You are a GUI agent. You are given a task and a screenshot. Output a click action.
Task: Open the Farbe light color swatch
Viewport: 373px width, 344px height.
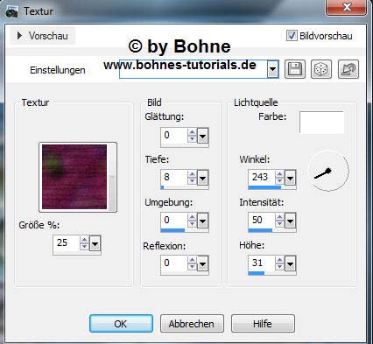[x=321, y=123]
